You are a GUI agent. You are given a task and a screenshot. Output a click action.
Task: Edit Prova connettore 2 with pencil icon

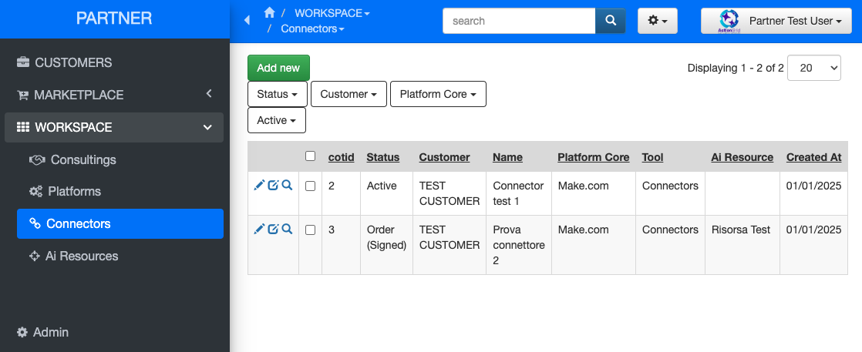[x=259, y=229]
